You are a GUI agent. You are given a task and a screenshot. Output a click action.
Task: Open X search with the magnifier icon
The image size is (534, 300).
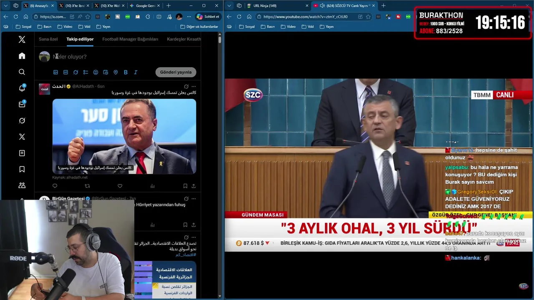[22, 72]
